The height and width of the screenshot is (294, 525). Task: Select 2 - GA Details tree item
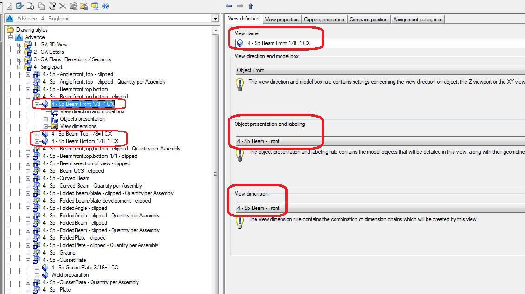tap(48, 52)
